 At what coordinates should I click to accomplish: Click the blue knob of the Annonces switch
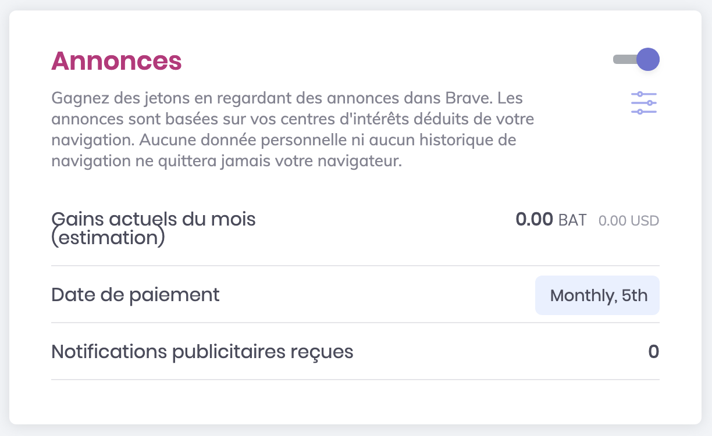(x=647, y=59)
